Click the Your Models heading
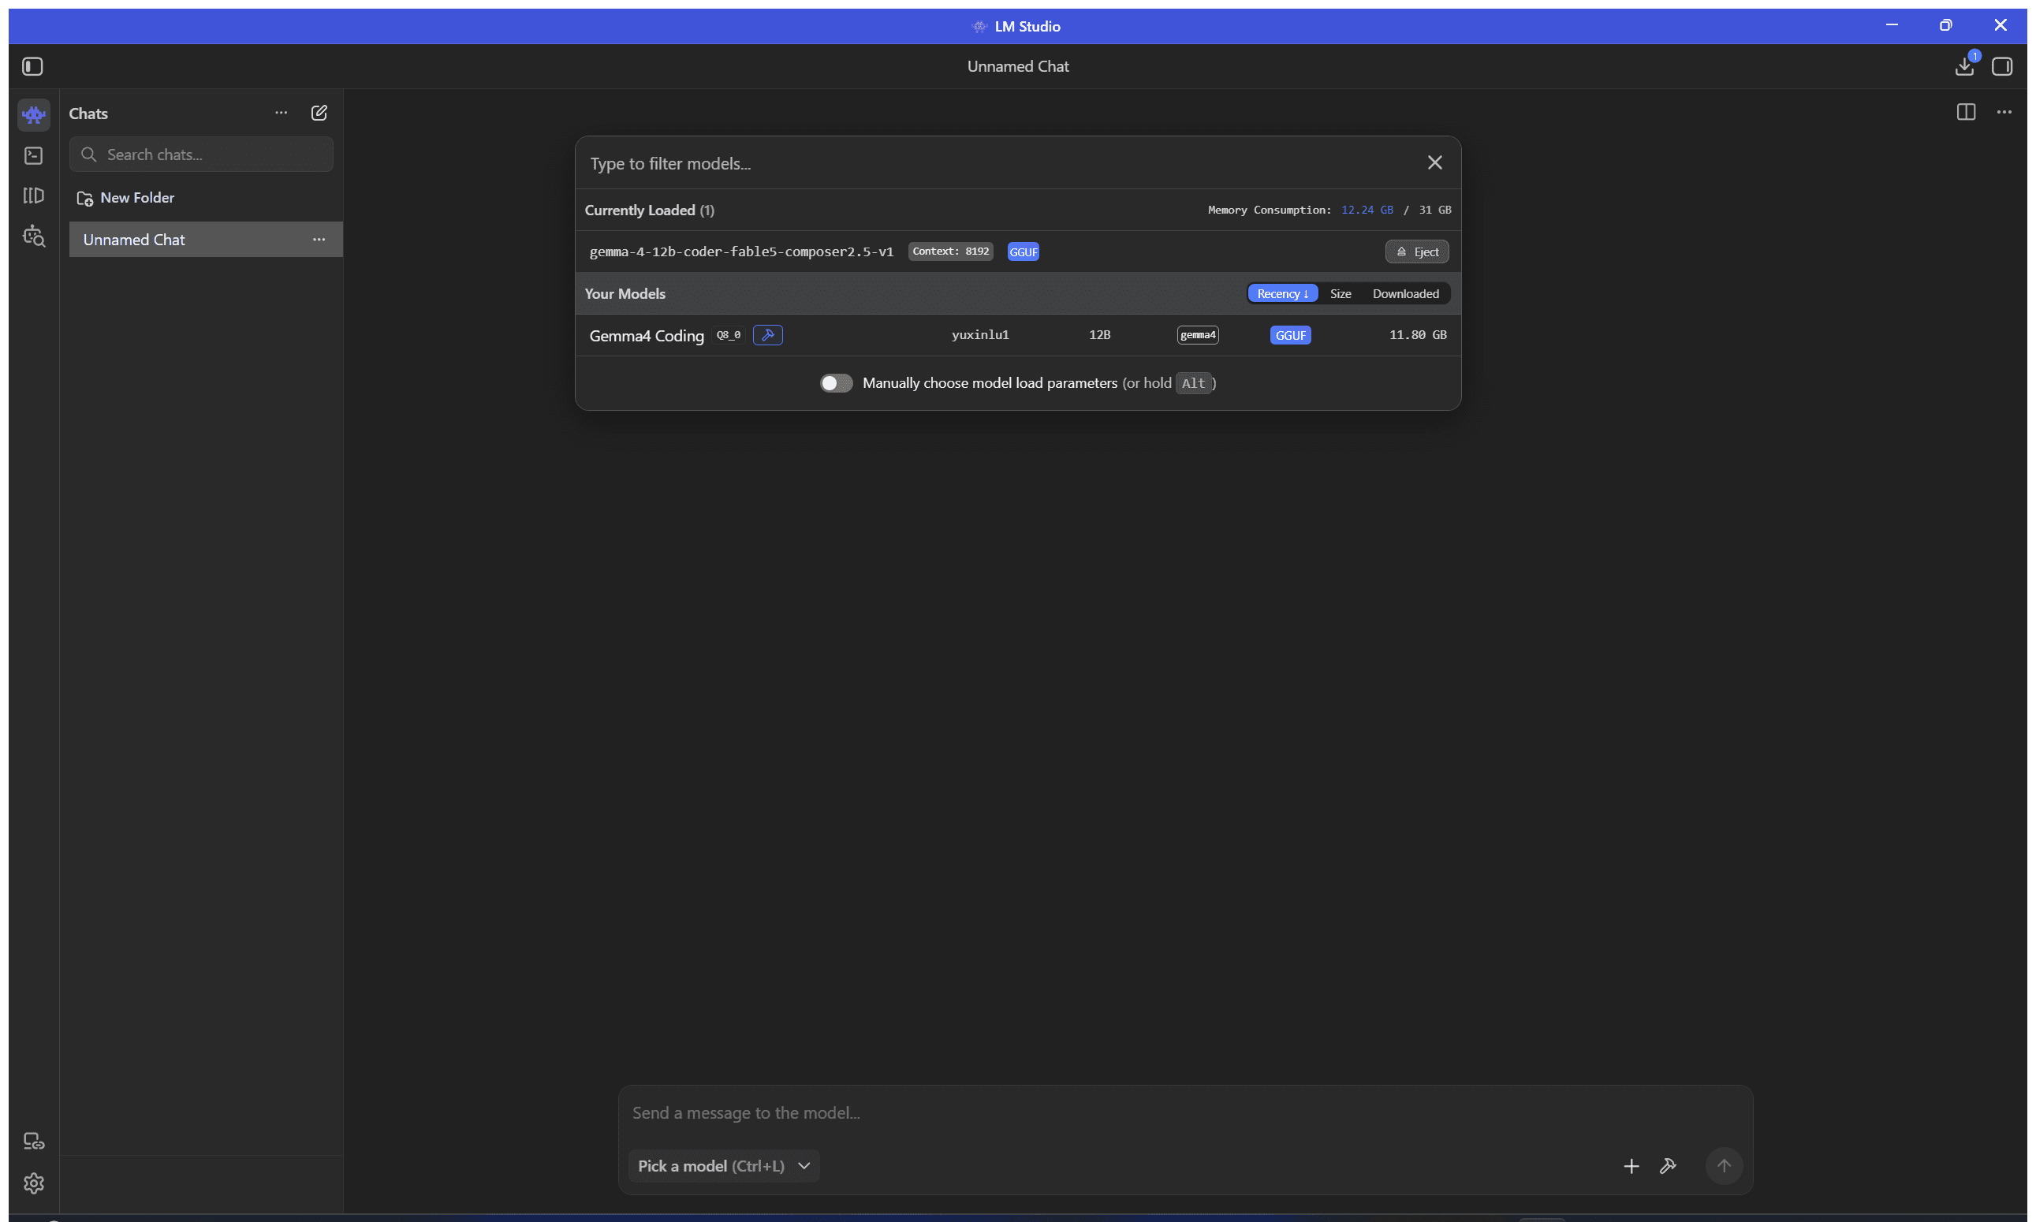This screenshot has height=1222, width=2036. tap(625, 294)
